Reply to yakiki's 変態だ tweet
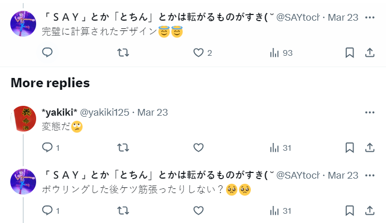This screenshot has width=386, height=223. [x=47, y=148]
